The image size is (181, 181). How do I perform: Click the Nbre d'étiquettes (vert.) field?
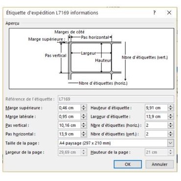pyautogui.click(x=157, y=134)
